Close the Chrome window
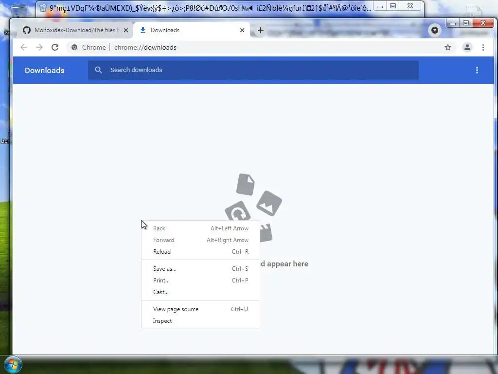498x374 pixels. pos(483,23)
